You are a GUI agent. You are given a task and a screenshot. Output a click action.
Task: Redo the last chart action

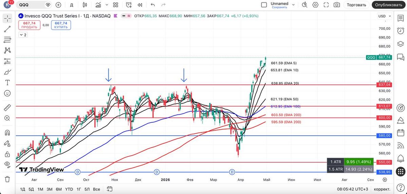pos(163,5)
